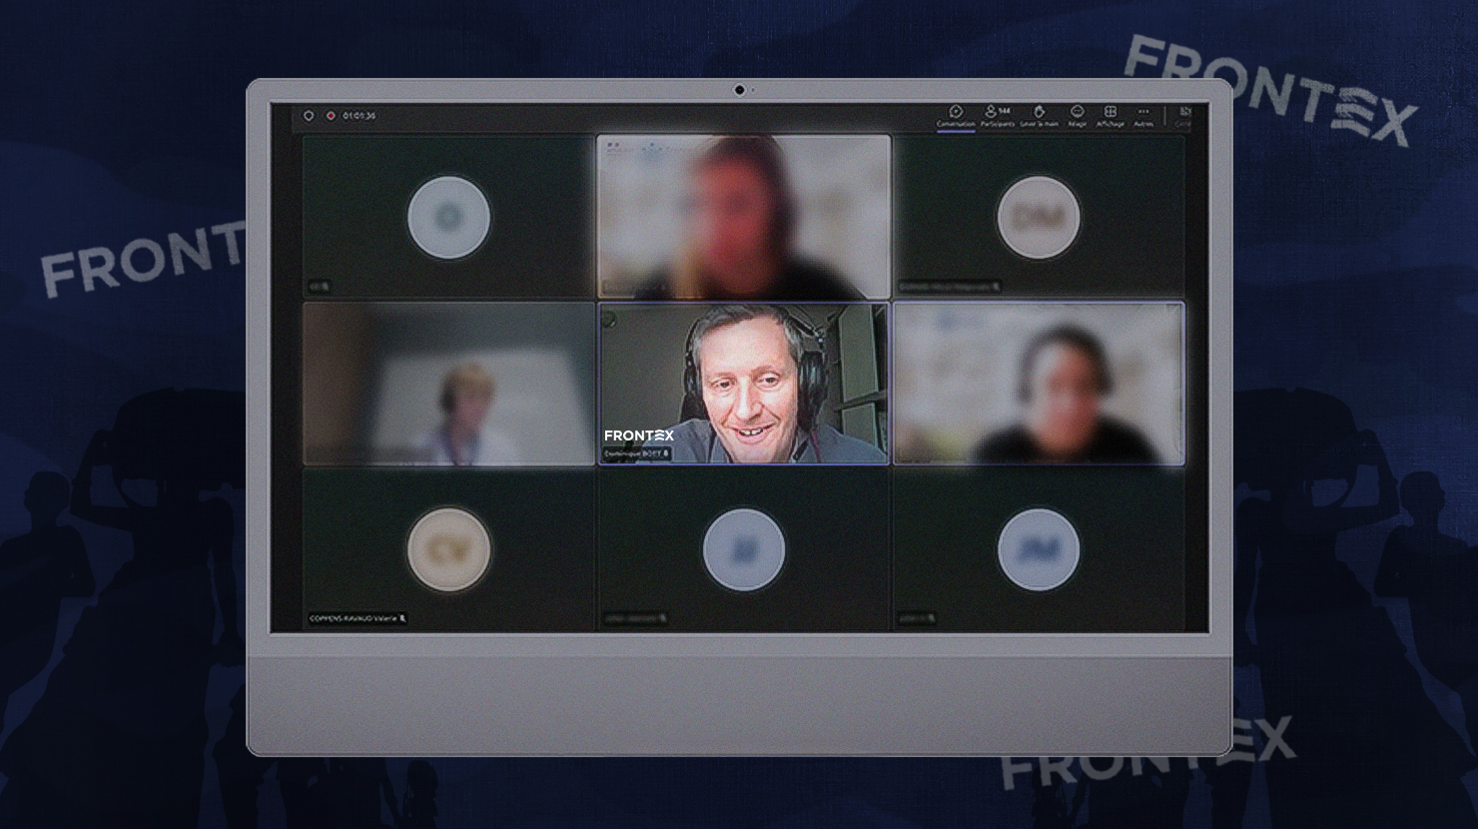Click the meeting timer display

click(360, 116)
